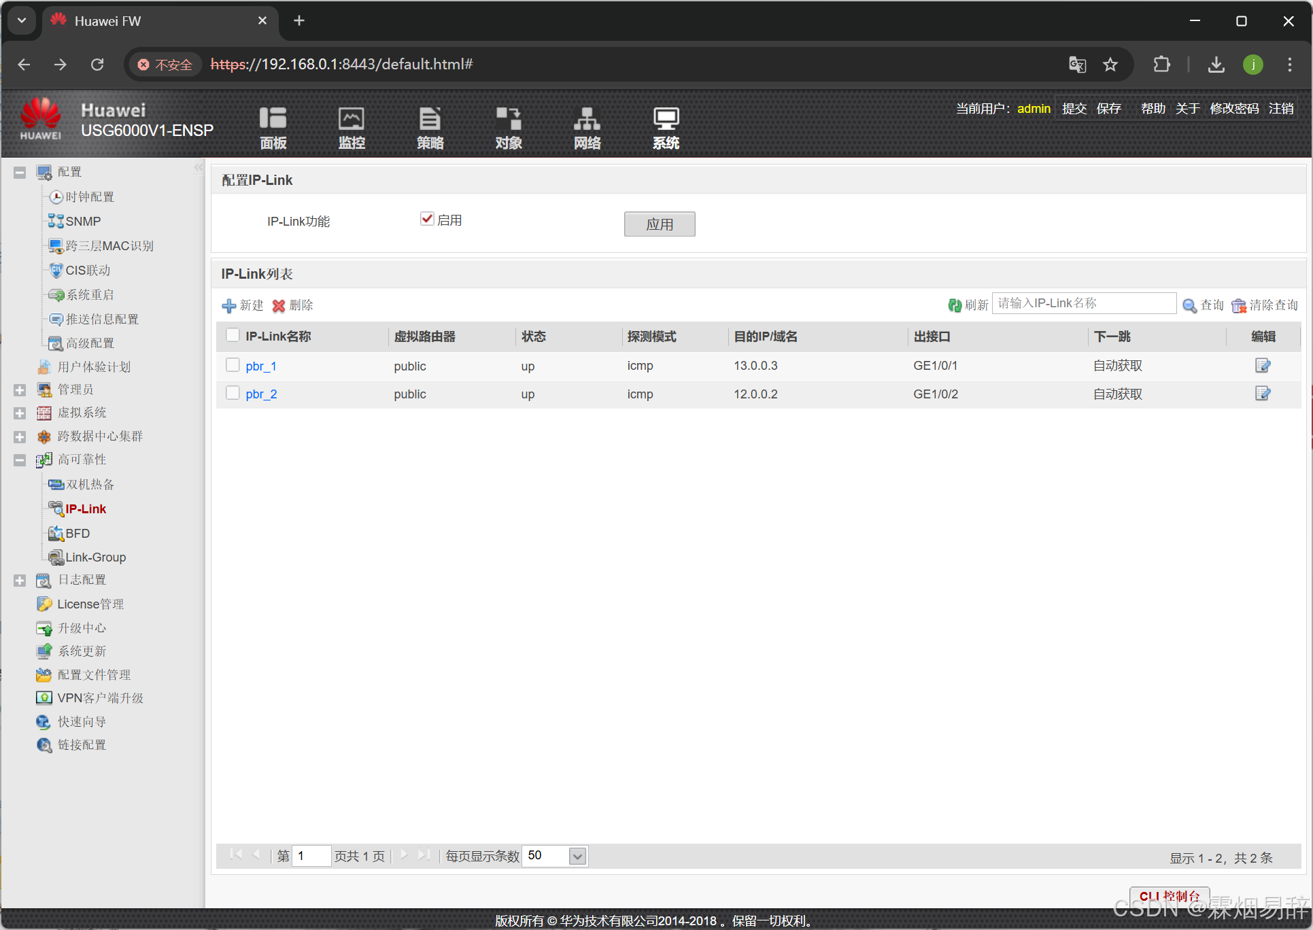The width and height of the screenshot is (1313, 930).
Task: Click the IP-Link name search field
Action: pos(1084,303)
